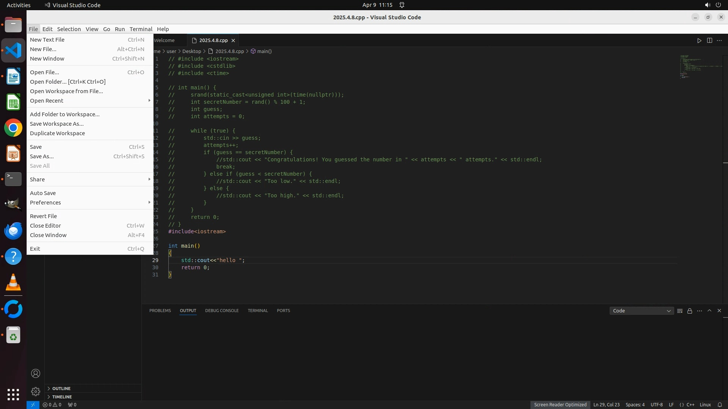Click Spaces: 4 indentation in the status bar
The width and height of the screenshot is (728, 409).
tap(635, 404)
